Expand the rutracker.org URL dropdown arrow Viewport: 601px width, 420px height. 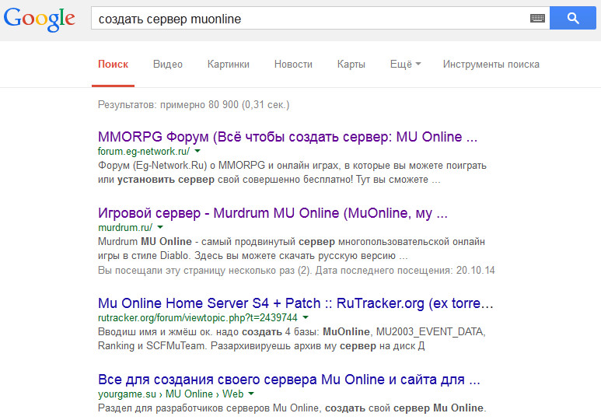click(x=306, y=317)
